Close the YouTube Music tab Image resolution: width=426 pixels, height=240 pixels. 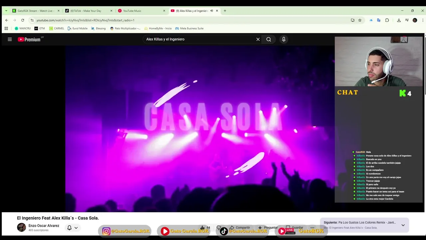point(164,11)
